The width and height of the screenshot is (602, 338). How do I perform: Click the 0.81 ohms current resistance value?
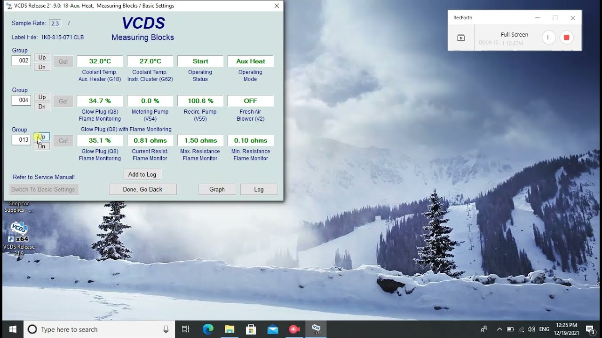click(150, 140)
